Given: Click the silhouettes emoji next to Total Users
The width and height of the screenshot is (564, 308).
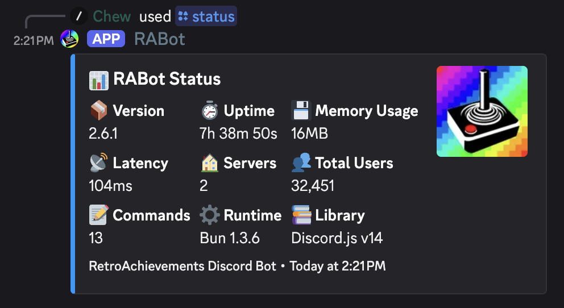Looking at the screenshot, I should point(301,163).
